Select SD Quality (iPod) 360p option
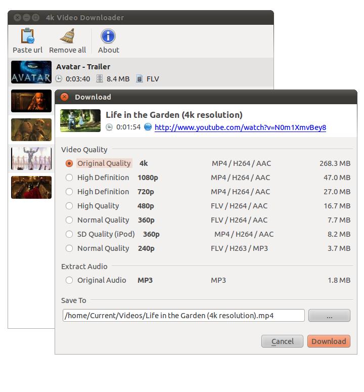Viewport: 364px width, 392px height. pyautogui.click(x=69, y=235)
